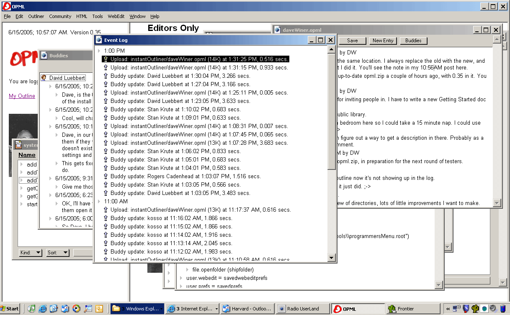
Task: Open Internet Explorer from the quick launch
Action: (43, 309)
